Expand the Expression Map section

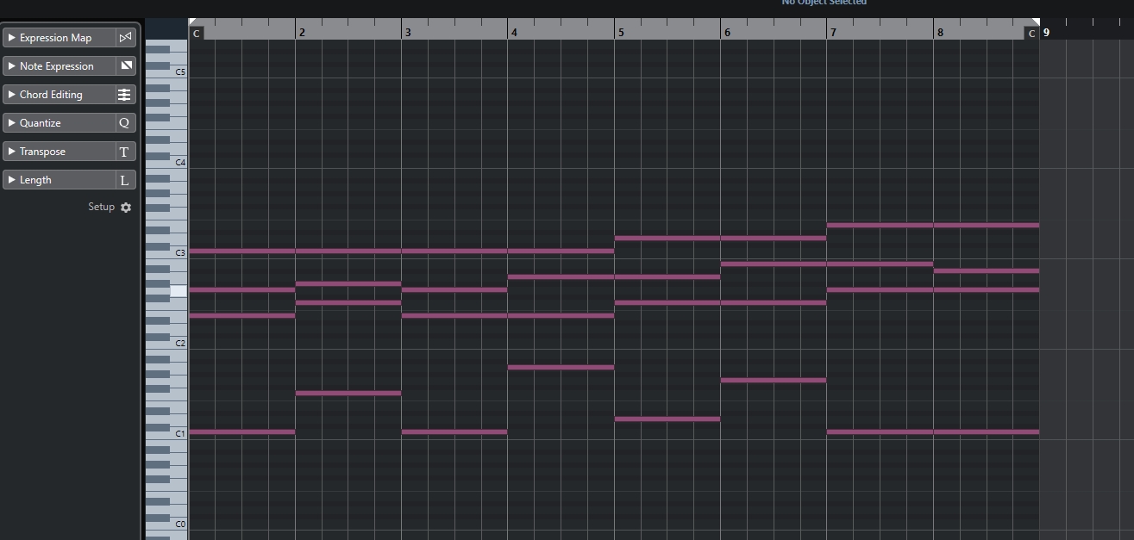pos(12,38)
